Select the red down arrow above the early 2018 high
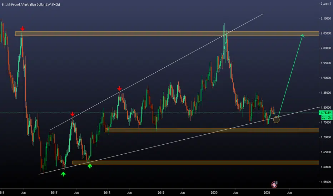333x196 pixels. tap(119, 88)
